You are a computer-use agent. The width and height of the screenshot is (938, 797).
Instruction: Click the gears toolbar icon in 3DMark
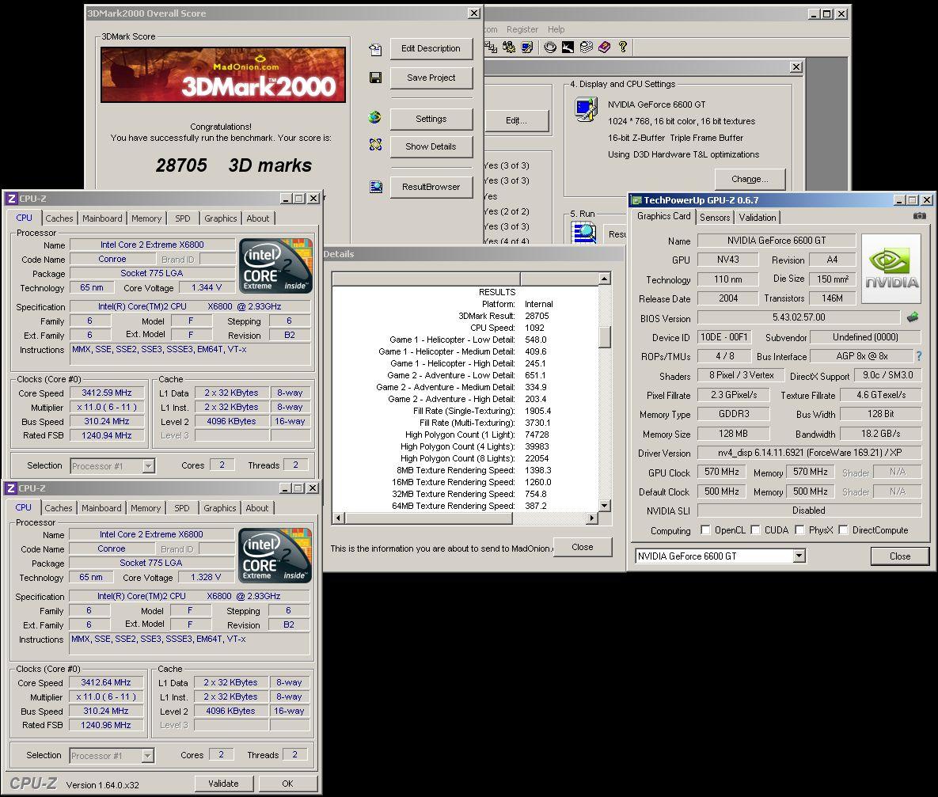509,47
